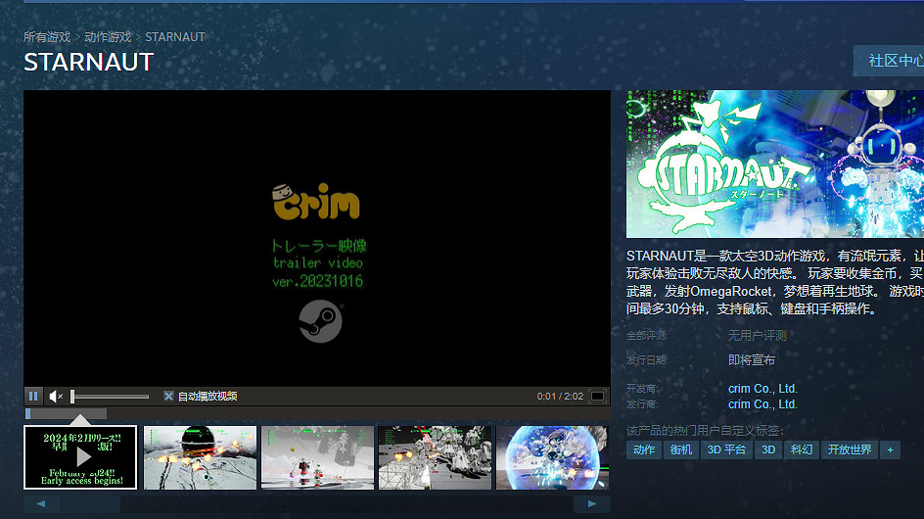This screenshot has width=924, height=519.
Task: Enter fullscreen video mode
Action: (x=597, y=397)
